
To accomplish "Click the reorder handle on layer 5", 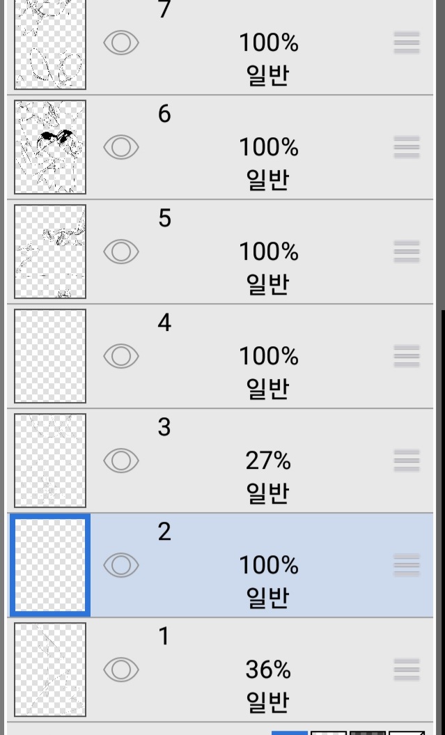I will pyautogui.click(x=407, y=252).
